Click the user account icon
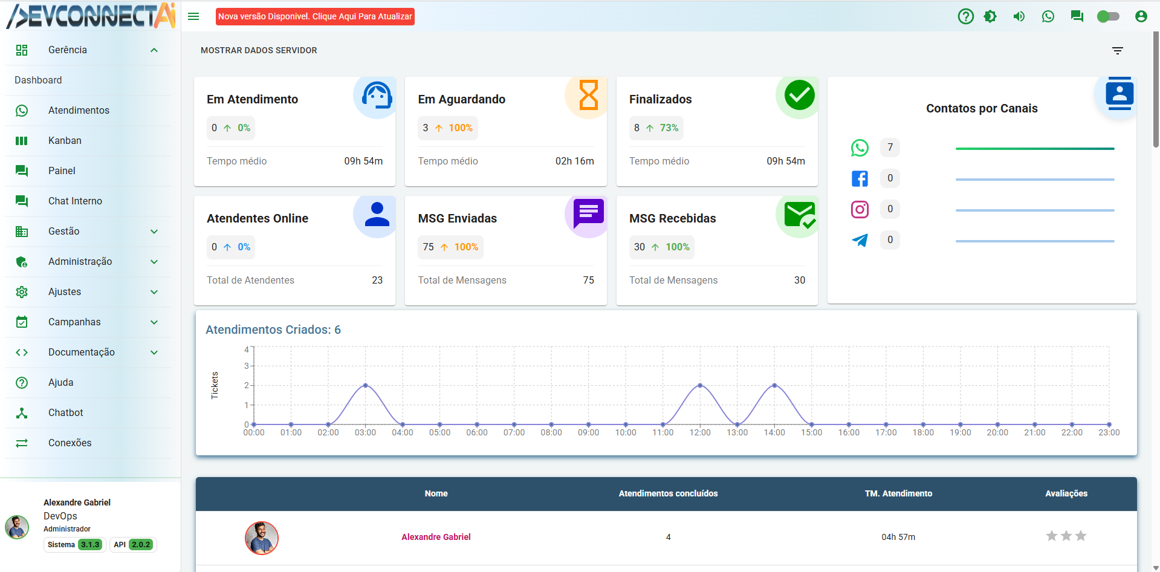 pyautogui.click(x=1141, y=16)
